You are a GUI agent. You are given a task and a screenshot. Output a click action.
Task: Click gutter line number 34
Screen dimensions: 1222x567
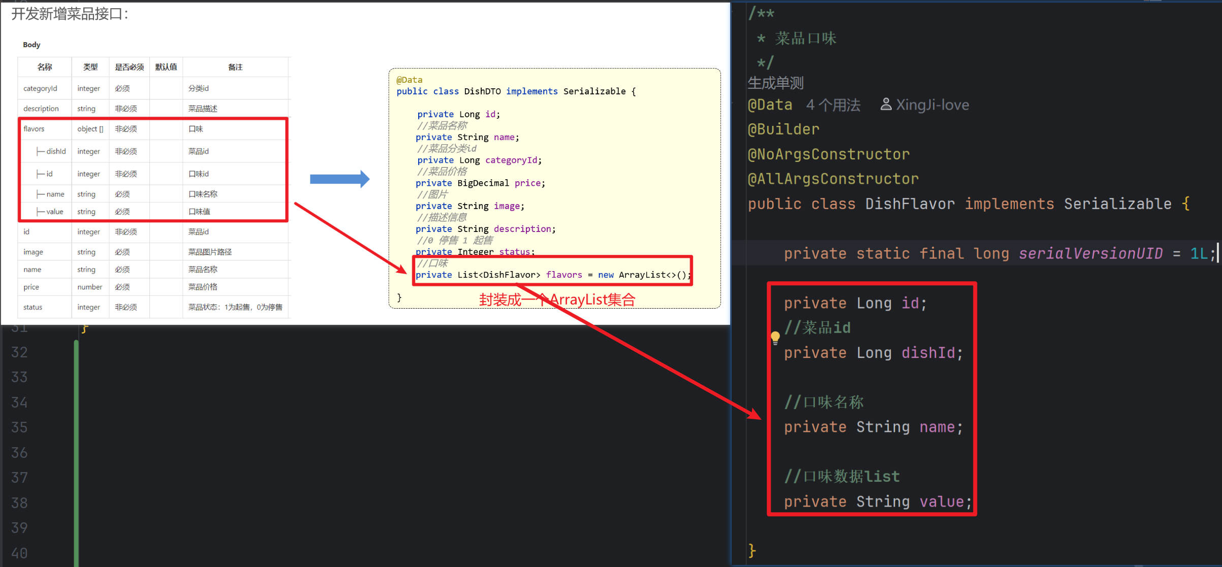19,403
